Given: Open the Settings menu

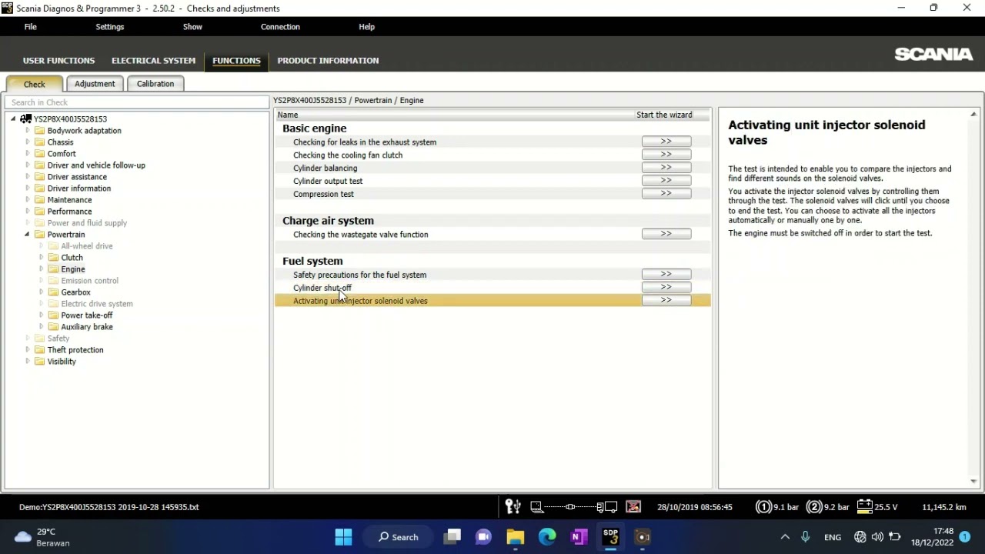Looking at the screenshot, I should coord(109,27).
